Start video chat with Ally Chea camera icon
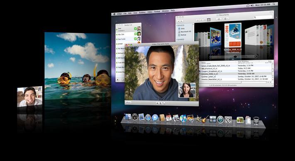295x161 pixels. click(135, 34)
